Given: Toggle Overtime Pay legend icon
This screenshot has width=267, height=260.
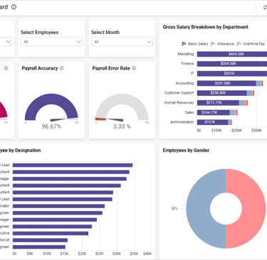Looking at the screenshot, I should coord(239,44).
